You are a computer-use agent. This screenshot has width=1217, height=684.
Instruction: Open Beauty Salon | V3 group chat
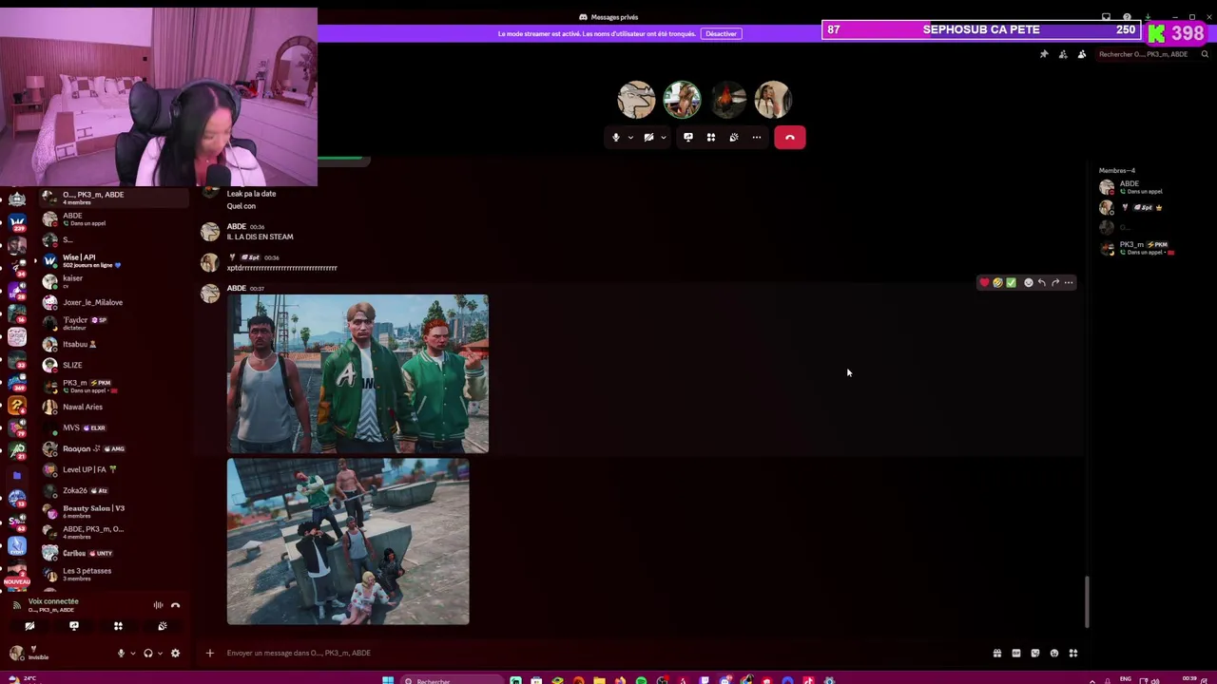pyautogui.click(x=114, y=511)
